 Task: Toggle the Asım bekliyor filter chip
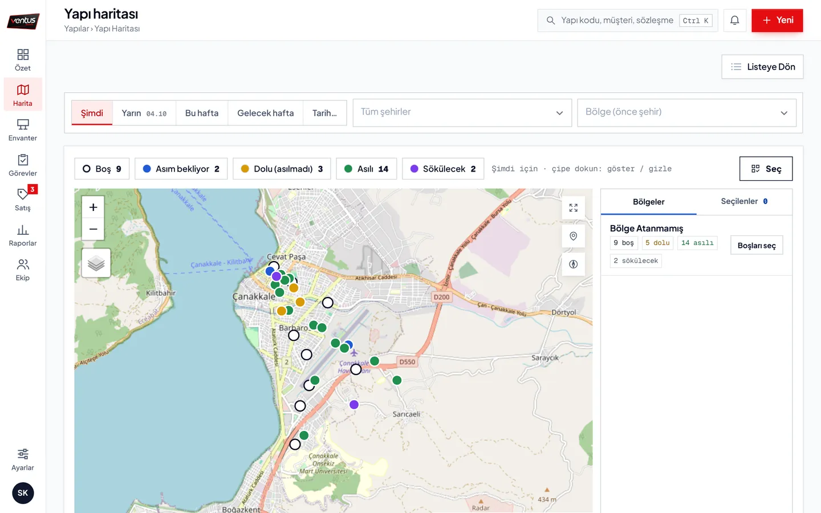tap(181, 169)
